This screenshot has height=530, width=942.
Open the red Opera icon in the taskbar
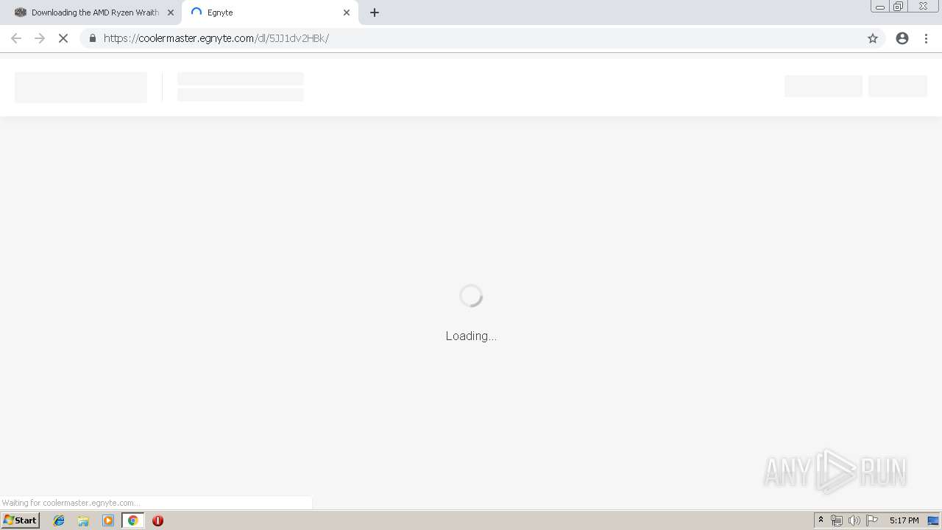157,520
